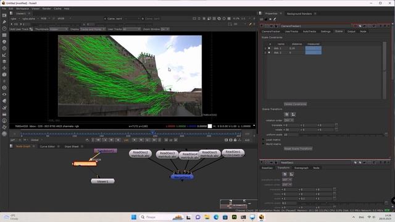Click the ReadGeo1 transform file-open icon
The height and width of the screenshot is (222, 395).
(x=285, y=174)
